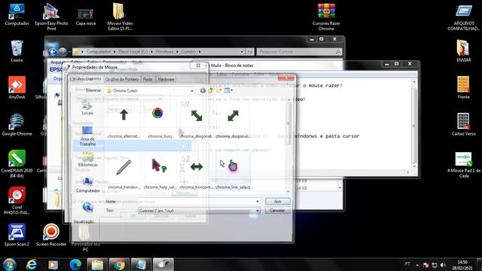The width and height of the screenshot is (482, 271).
Task: Show hidden tray icons arrow
Action: click(417, 265)
